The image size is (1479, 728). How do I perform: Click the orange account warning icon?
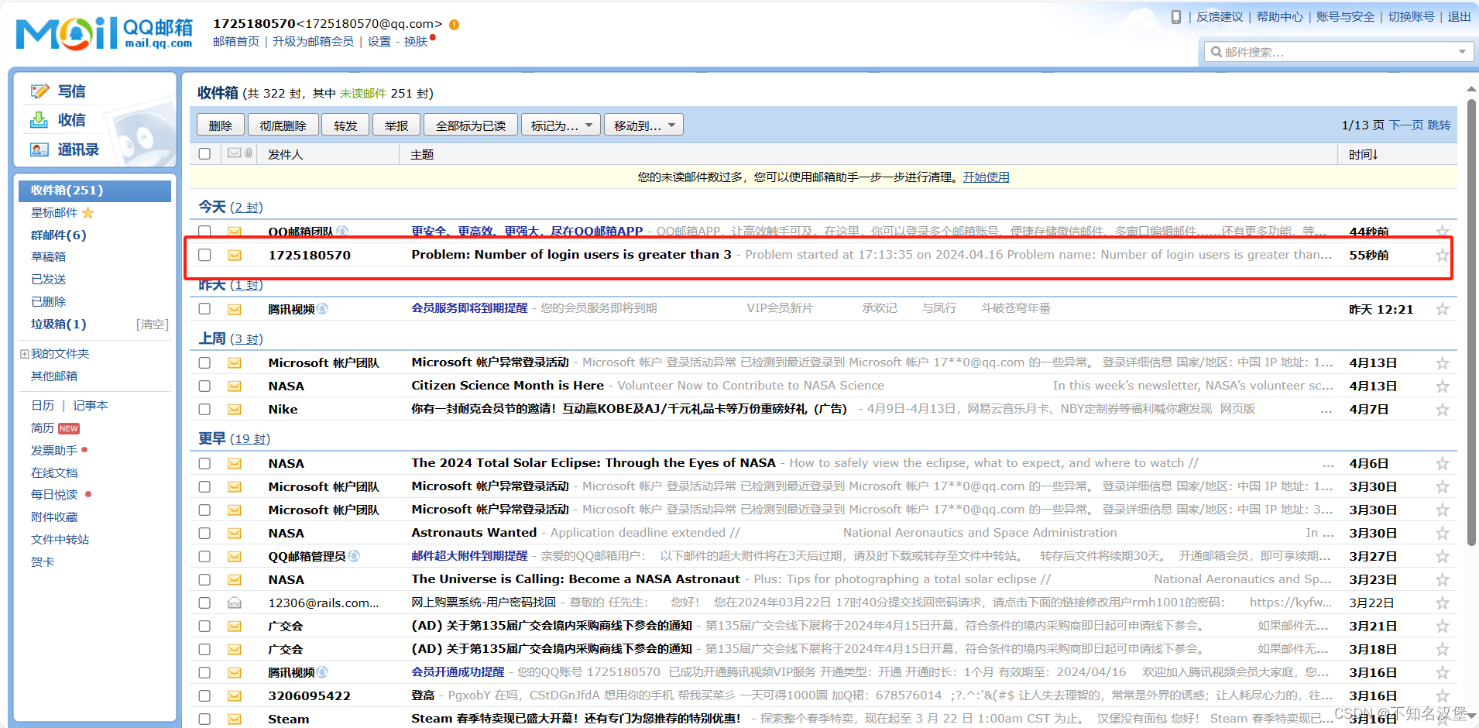pos(455,24)
